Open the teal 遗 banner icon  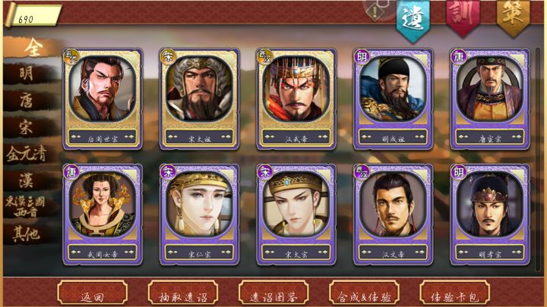click(x=413, y=20)
